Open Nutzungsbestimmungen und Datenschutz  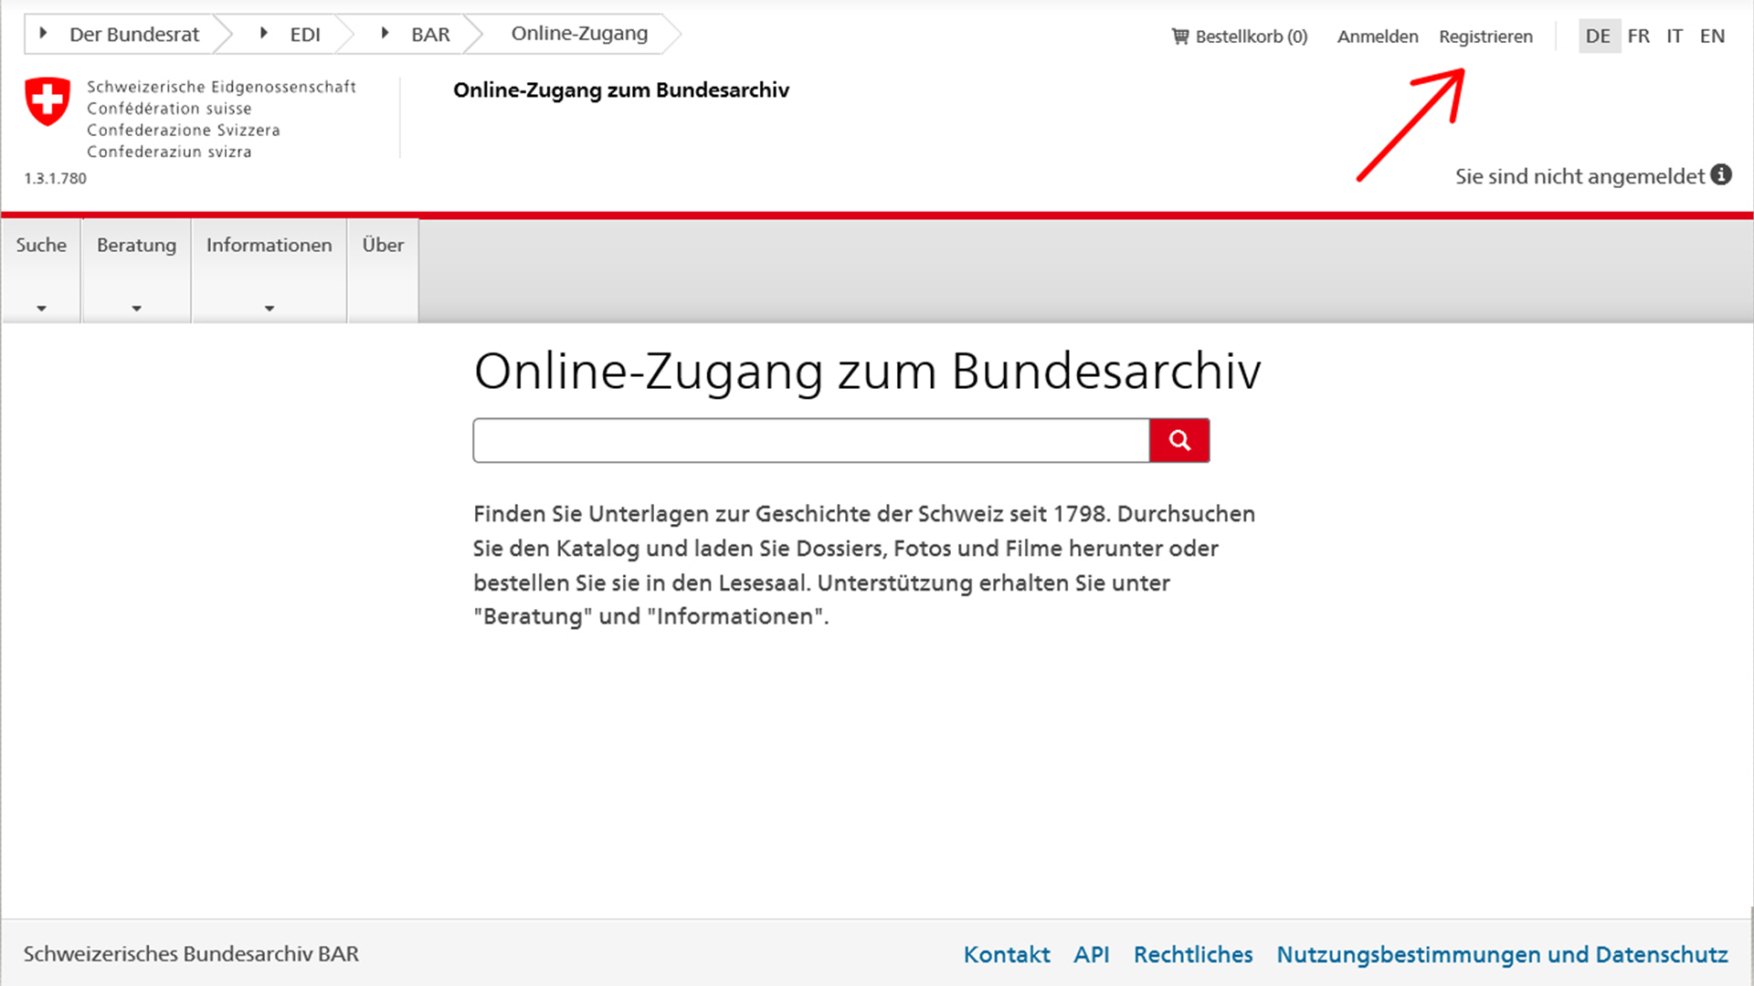[x=1502, y=954]
